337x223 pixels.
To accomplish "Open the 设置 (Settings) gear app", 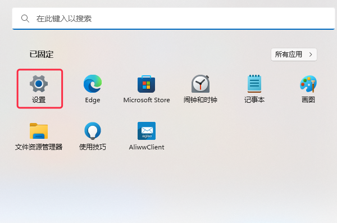I will pos(39,88).
